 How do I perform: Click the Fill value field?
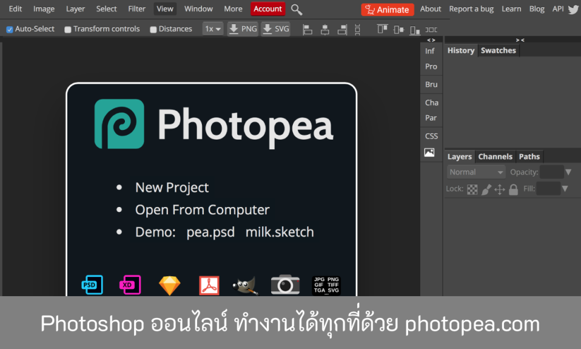(548, 189)
